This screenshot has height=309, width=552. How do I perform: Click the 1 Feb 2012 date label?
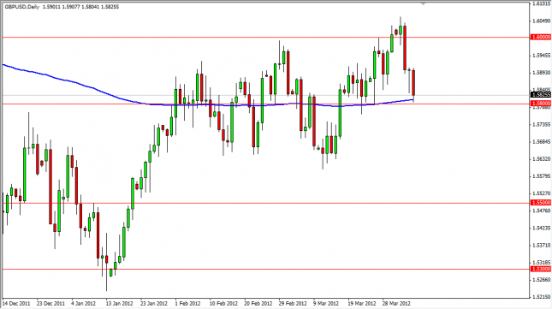click(x=187, y=303)
